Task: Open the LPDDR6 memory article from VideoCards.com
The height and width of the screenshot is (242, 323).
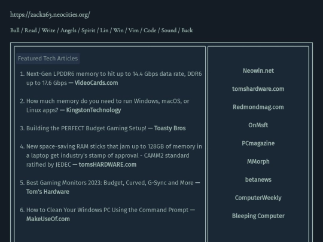Action: [x=114, y=78]
